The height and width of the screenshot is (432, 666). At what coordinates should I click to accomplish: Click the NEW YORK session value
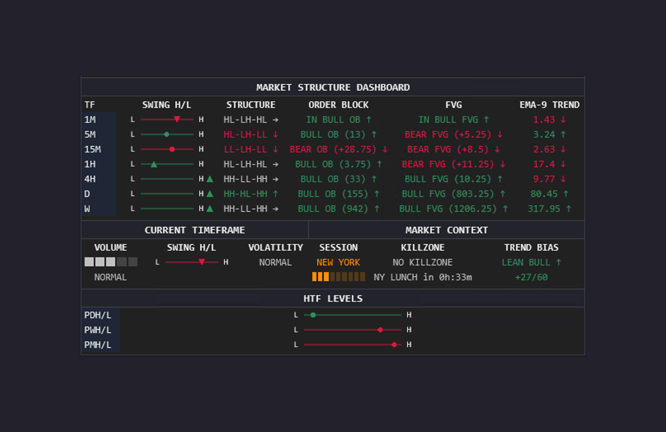pyautogui.click(x=338, y=262)
